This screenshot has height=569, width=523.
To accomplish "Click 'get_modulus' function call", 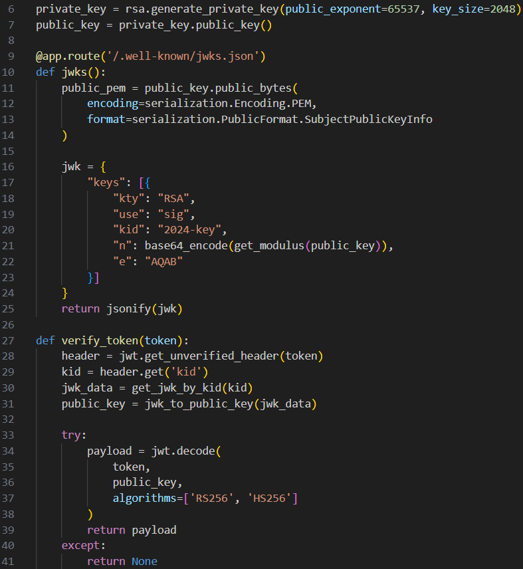I will pos(269,246).
